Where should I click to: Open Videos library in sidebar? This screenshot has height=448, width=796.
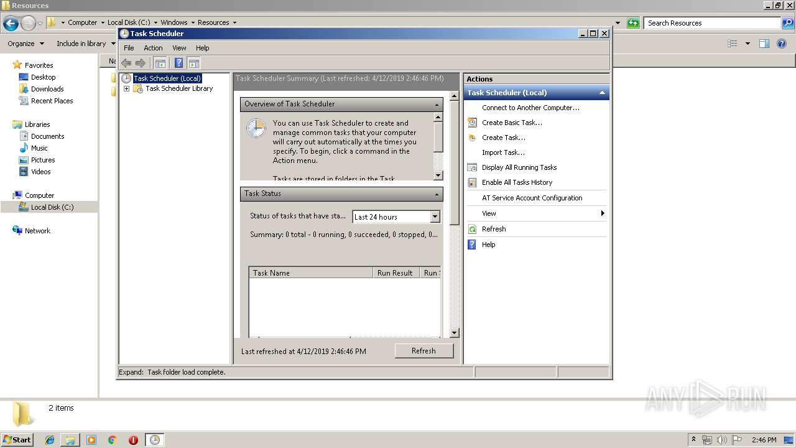coord(41,172)
